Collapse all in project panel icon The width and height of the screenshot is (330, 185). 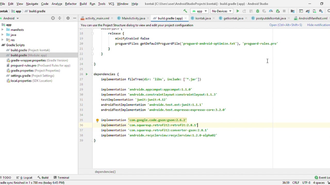[60, 18]
